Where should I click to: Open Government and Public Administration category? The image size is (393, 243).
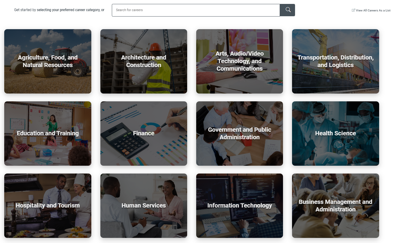click(240, 134)
